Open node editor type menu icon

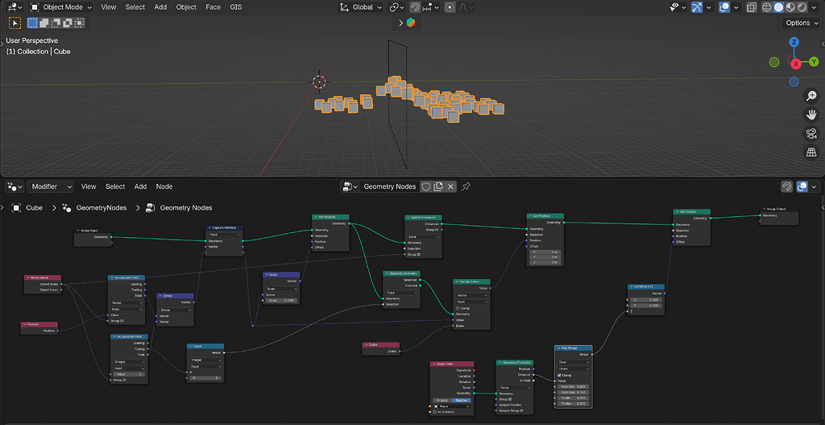(x=15, y=186)
